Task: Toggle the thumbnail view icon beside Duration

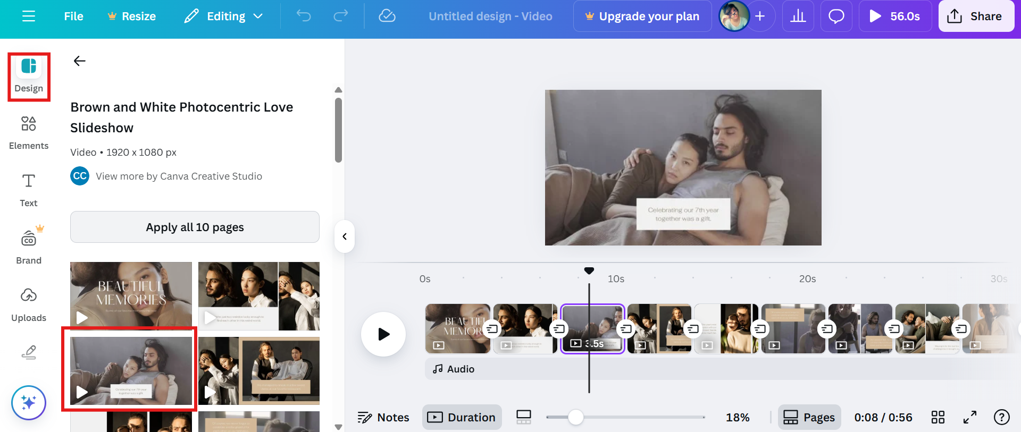Action: pos(524,417)
